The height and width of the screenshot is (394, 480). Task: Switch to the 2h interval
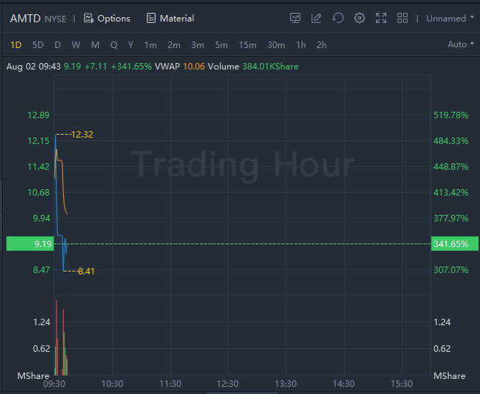click(322, 45)
